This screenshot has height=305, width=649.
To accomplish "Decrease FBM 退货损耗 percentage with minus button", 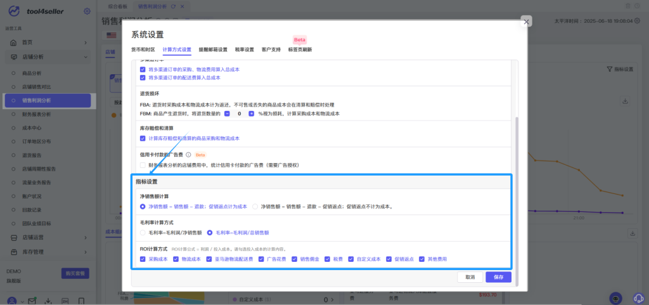I will pyautogui.click(x=227, y=114).
